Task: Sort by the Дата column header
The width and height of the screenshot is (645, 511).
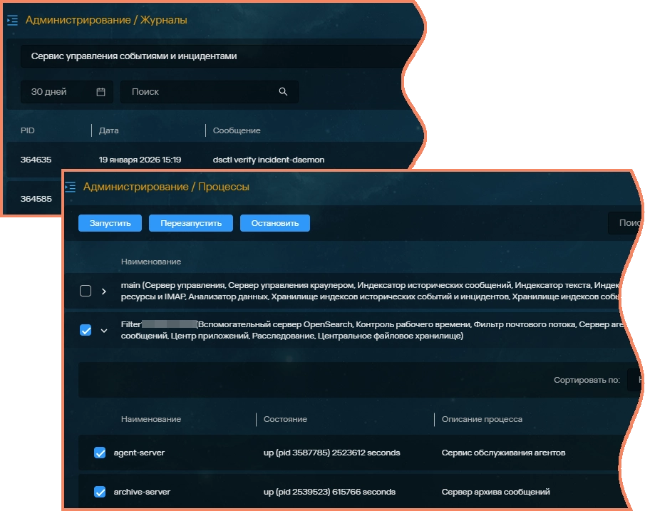Action: tap(109, 130)
